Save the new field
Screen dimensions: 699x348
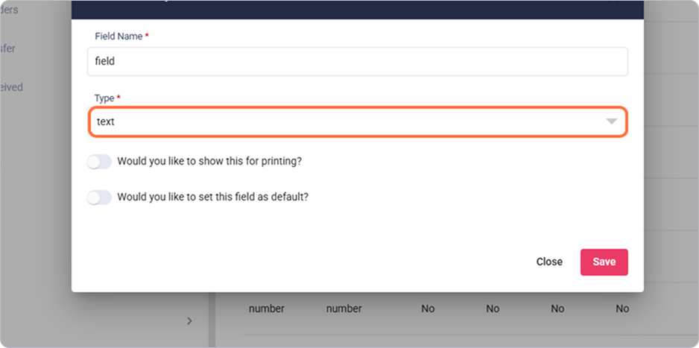[604, 262]
